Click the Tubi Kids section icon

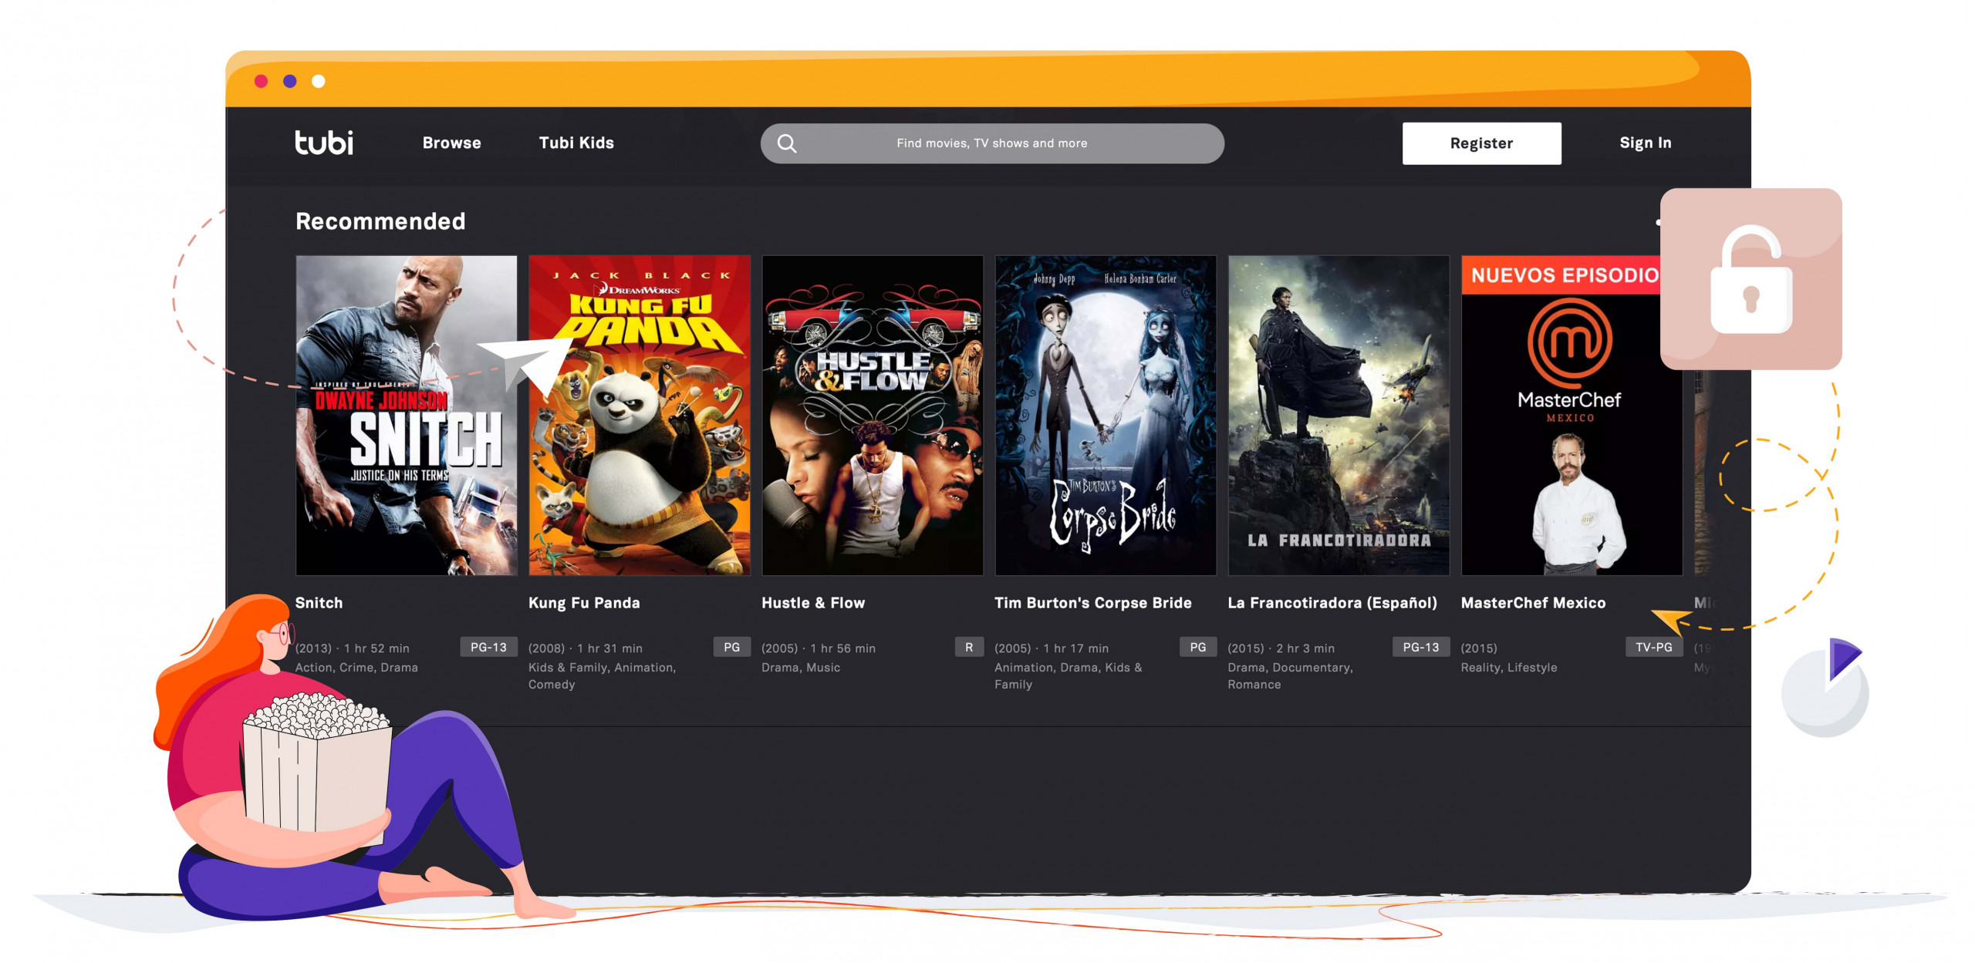tap(574, 142)
